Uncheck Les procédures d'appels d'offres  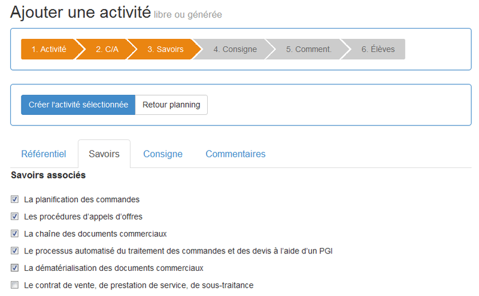(x=14, y=216)
